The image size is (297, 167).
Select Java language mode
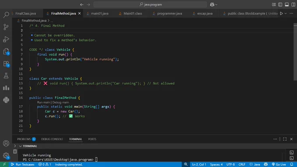tap(255, 164)
